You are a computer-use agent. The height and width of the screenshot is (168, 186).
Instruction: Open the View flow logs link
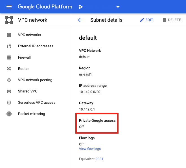[90, 149]
